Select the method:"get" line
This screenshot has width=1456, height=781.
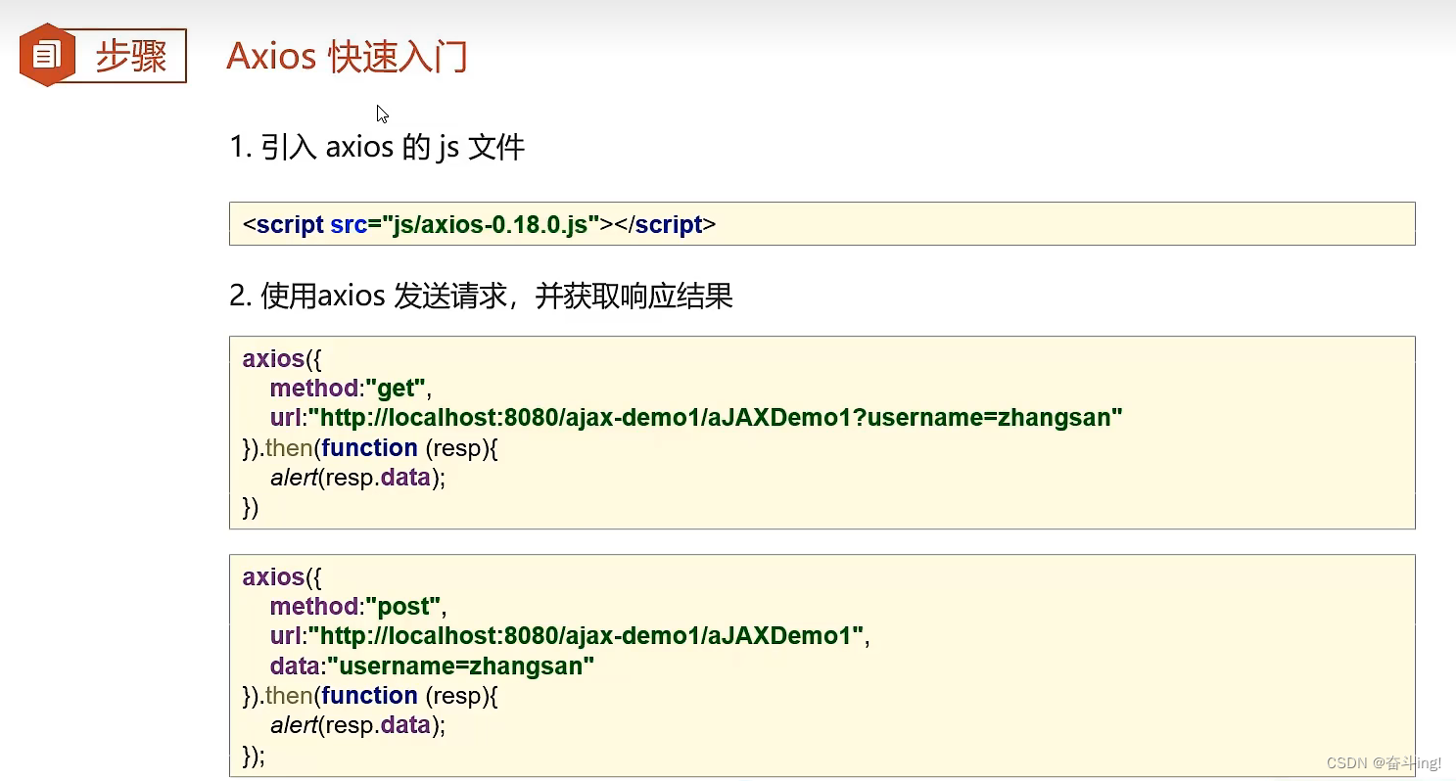pos(348,388)
